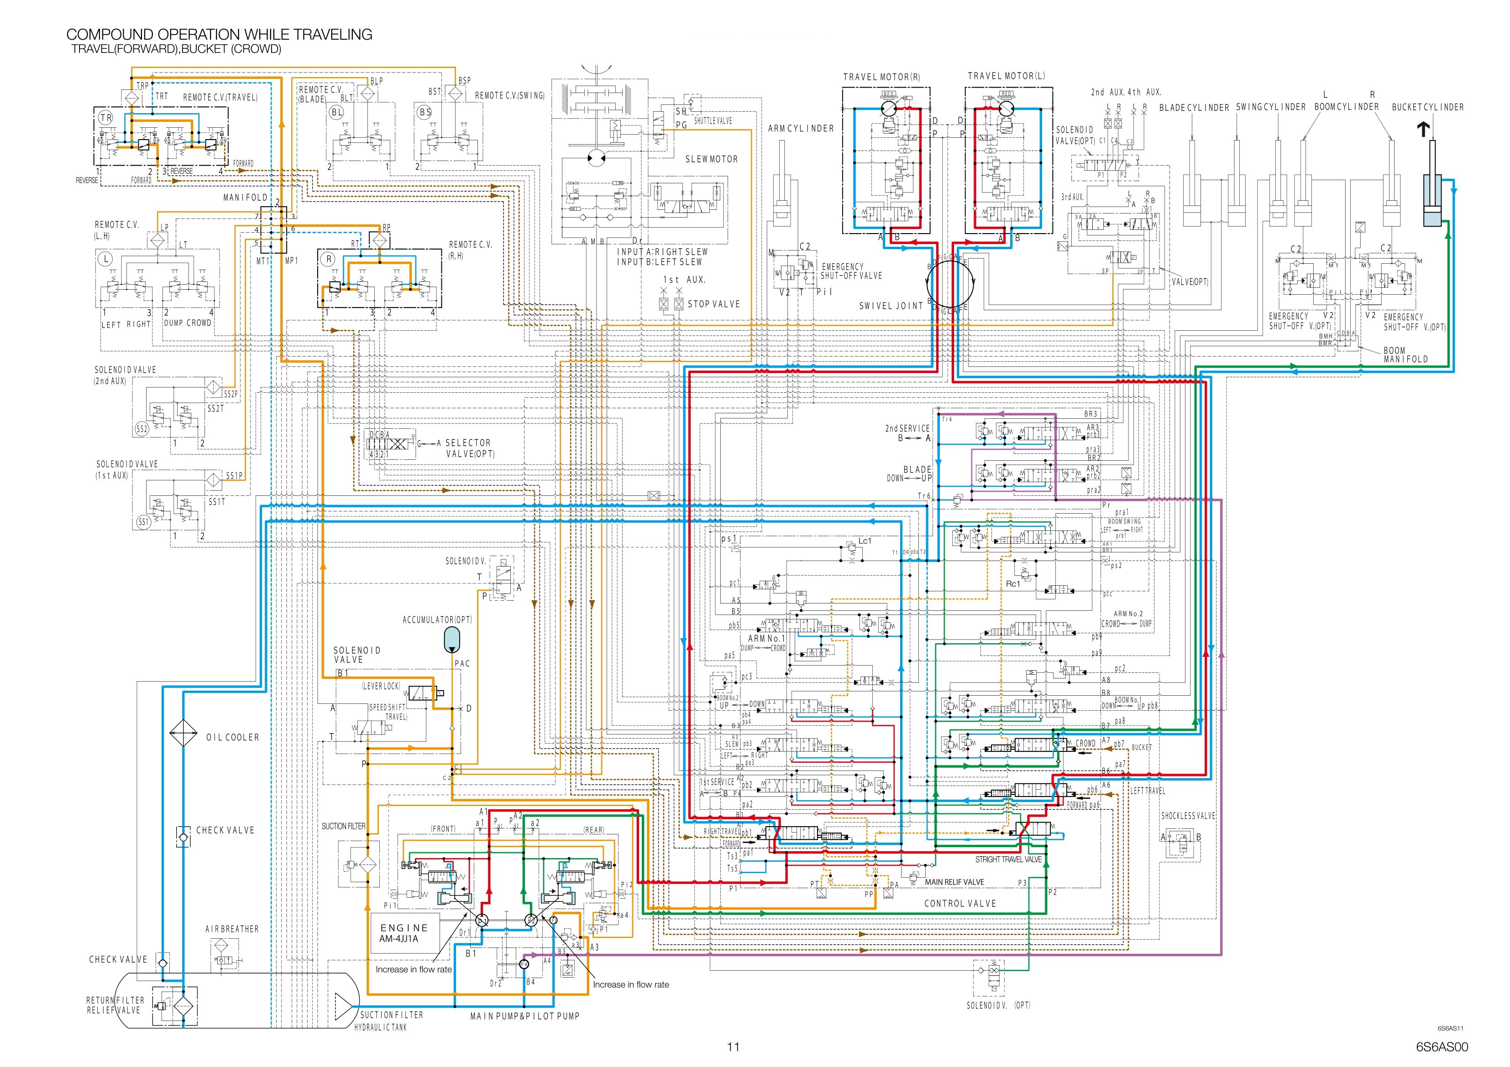The height and width of the screenshot is (1067, 1510).
Task: Click the 'TRAVEL MOTOR(L)' label
Action: click(x=1006, y=76)
